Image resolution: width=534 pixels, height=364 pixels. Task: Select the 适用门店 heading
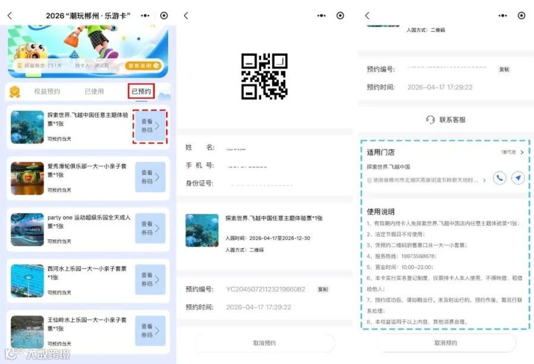coord(380,152)
